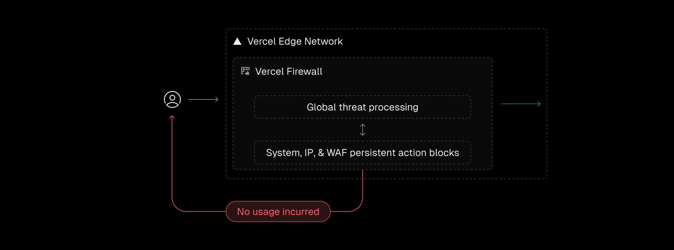Click red line segment right of the pill
This screenshot has width=674, height=250.
(342, 211)
